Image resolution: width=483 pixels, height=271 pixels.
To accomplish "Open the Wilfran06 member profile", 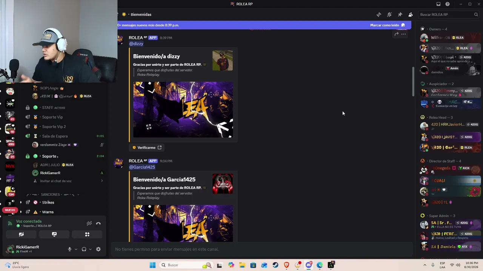I will click(x=450, y=38).
